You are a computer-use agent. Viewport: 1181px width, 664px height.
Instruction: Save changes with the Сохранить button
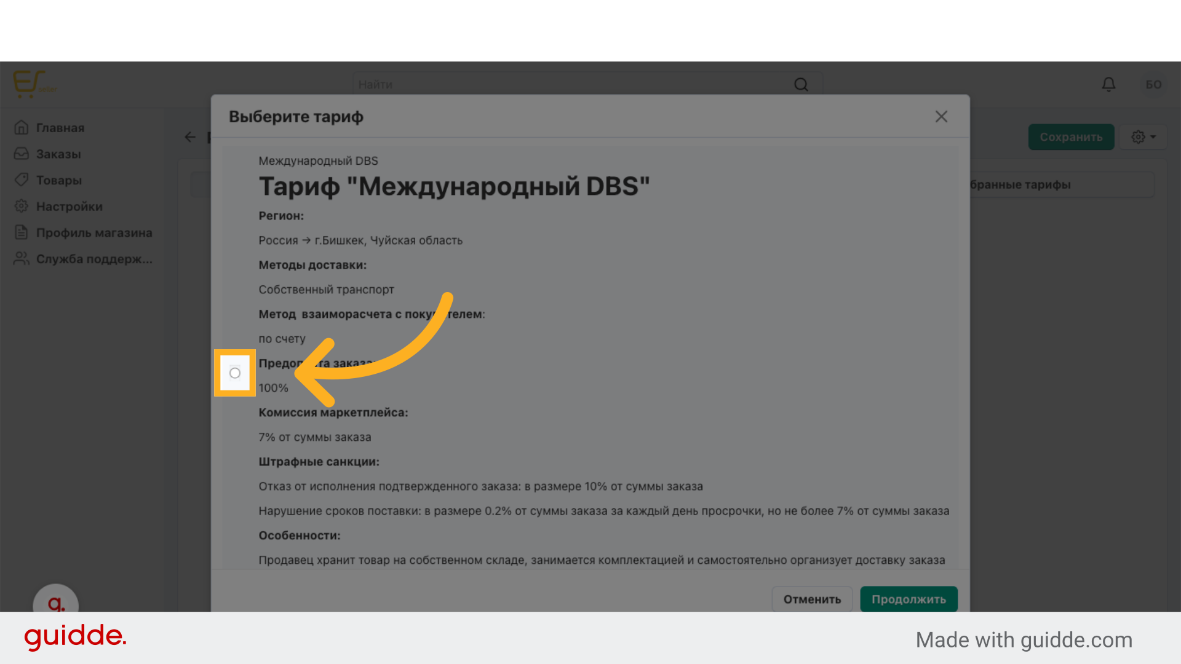coord(1071,137)
